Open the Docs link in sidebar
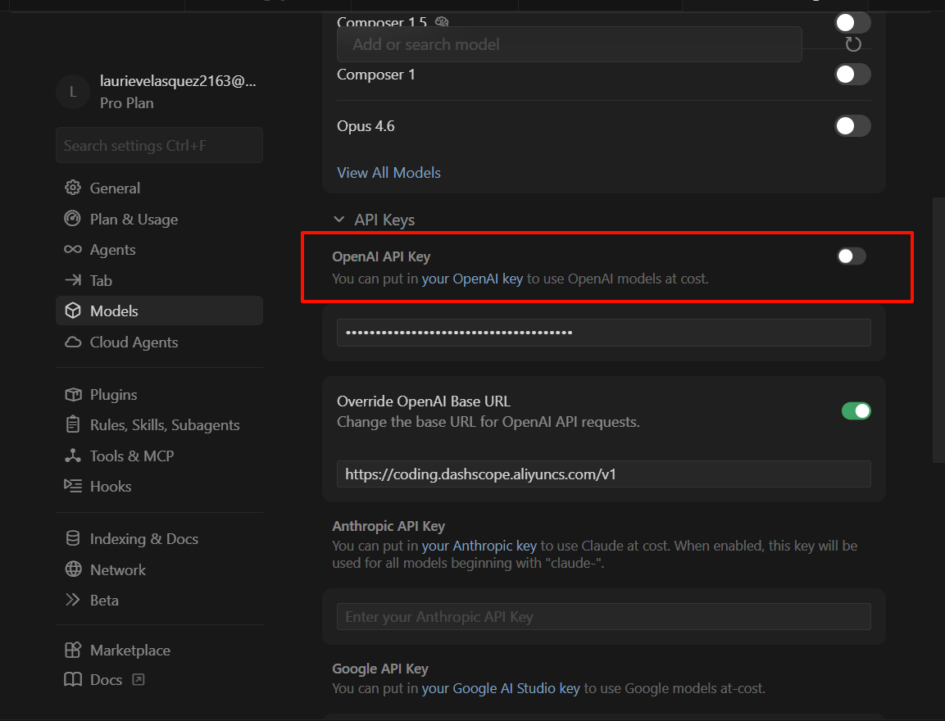The image size is (945, 721). click(x=159, y=679)
